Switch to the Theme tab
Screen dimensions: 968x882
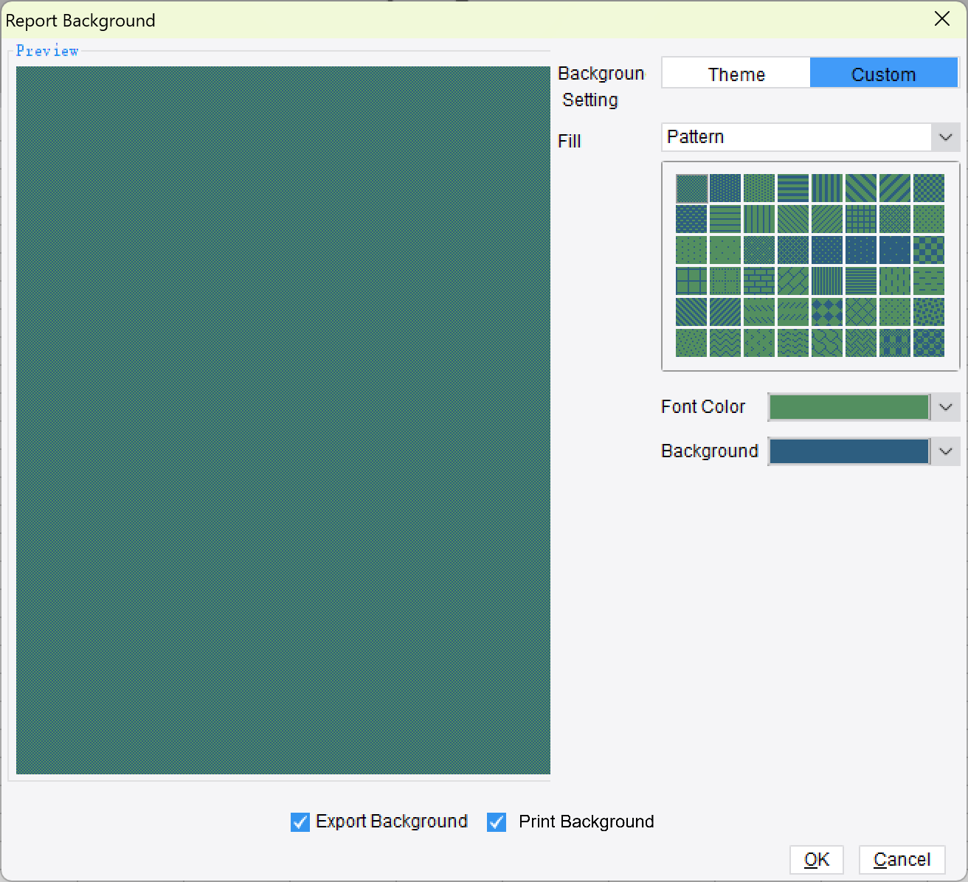click(736, 73)
